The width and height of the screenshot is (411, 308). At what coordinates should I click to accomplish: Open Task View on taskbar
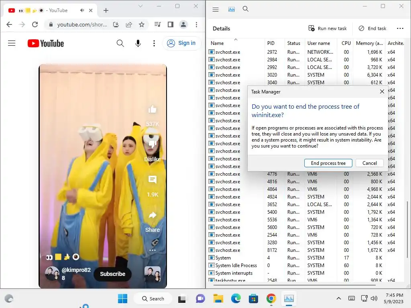[x=182, y=298]
